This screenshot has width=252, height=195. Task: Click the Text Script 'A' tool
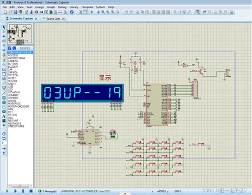coord(4,116)
